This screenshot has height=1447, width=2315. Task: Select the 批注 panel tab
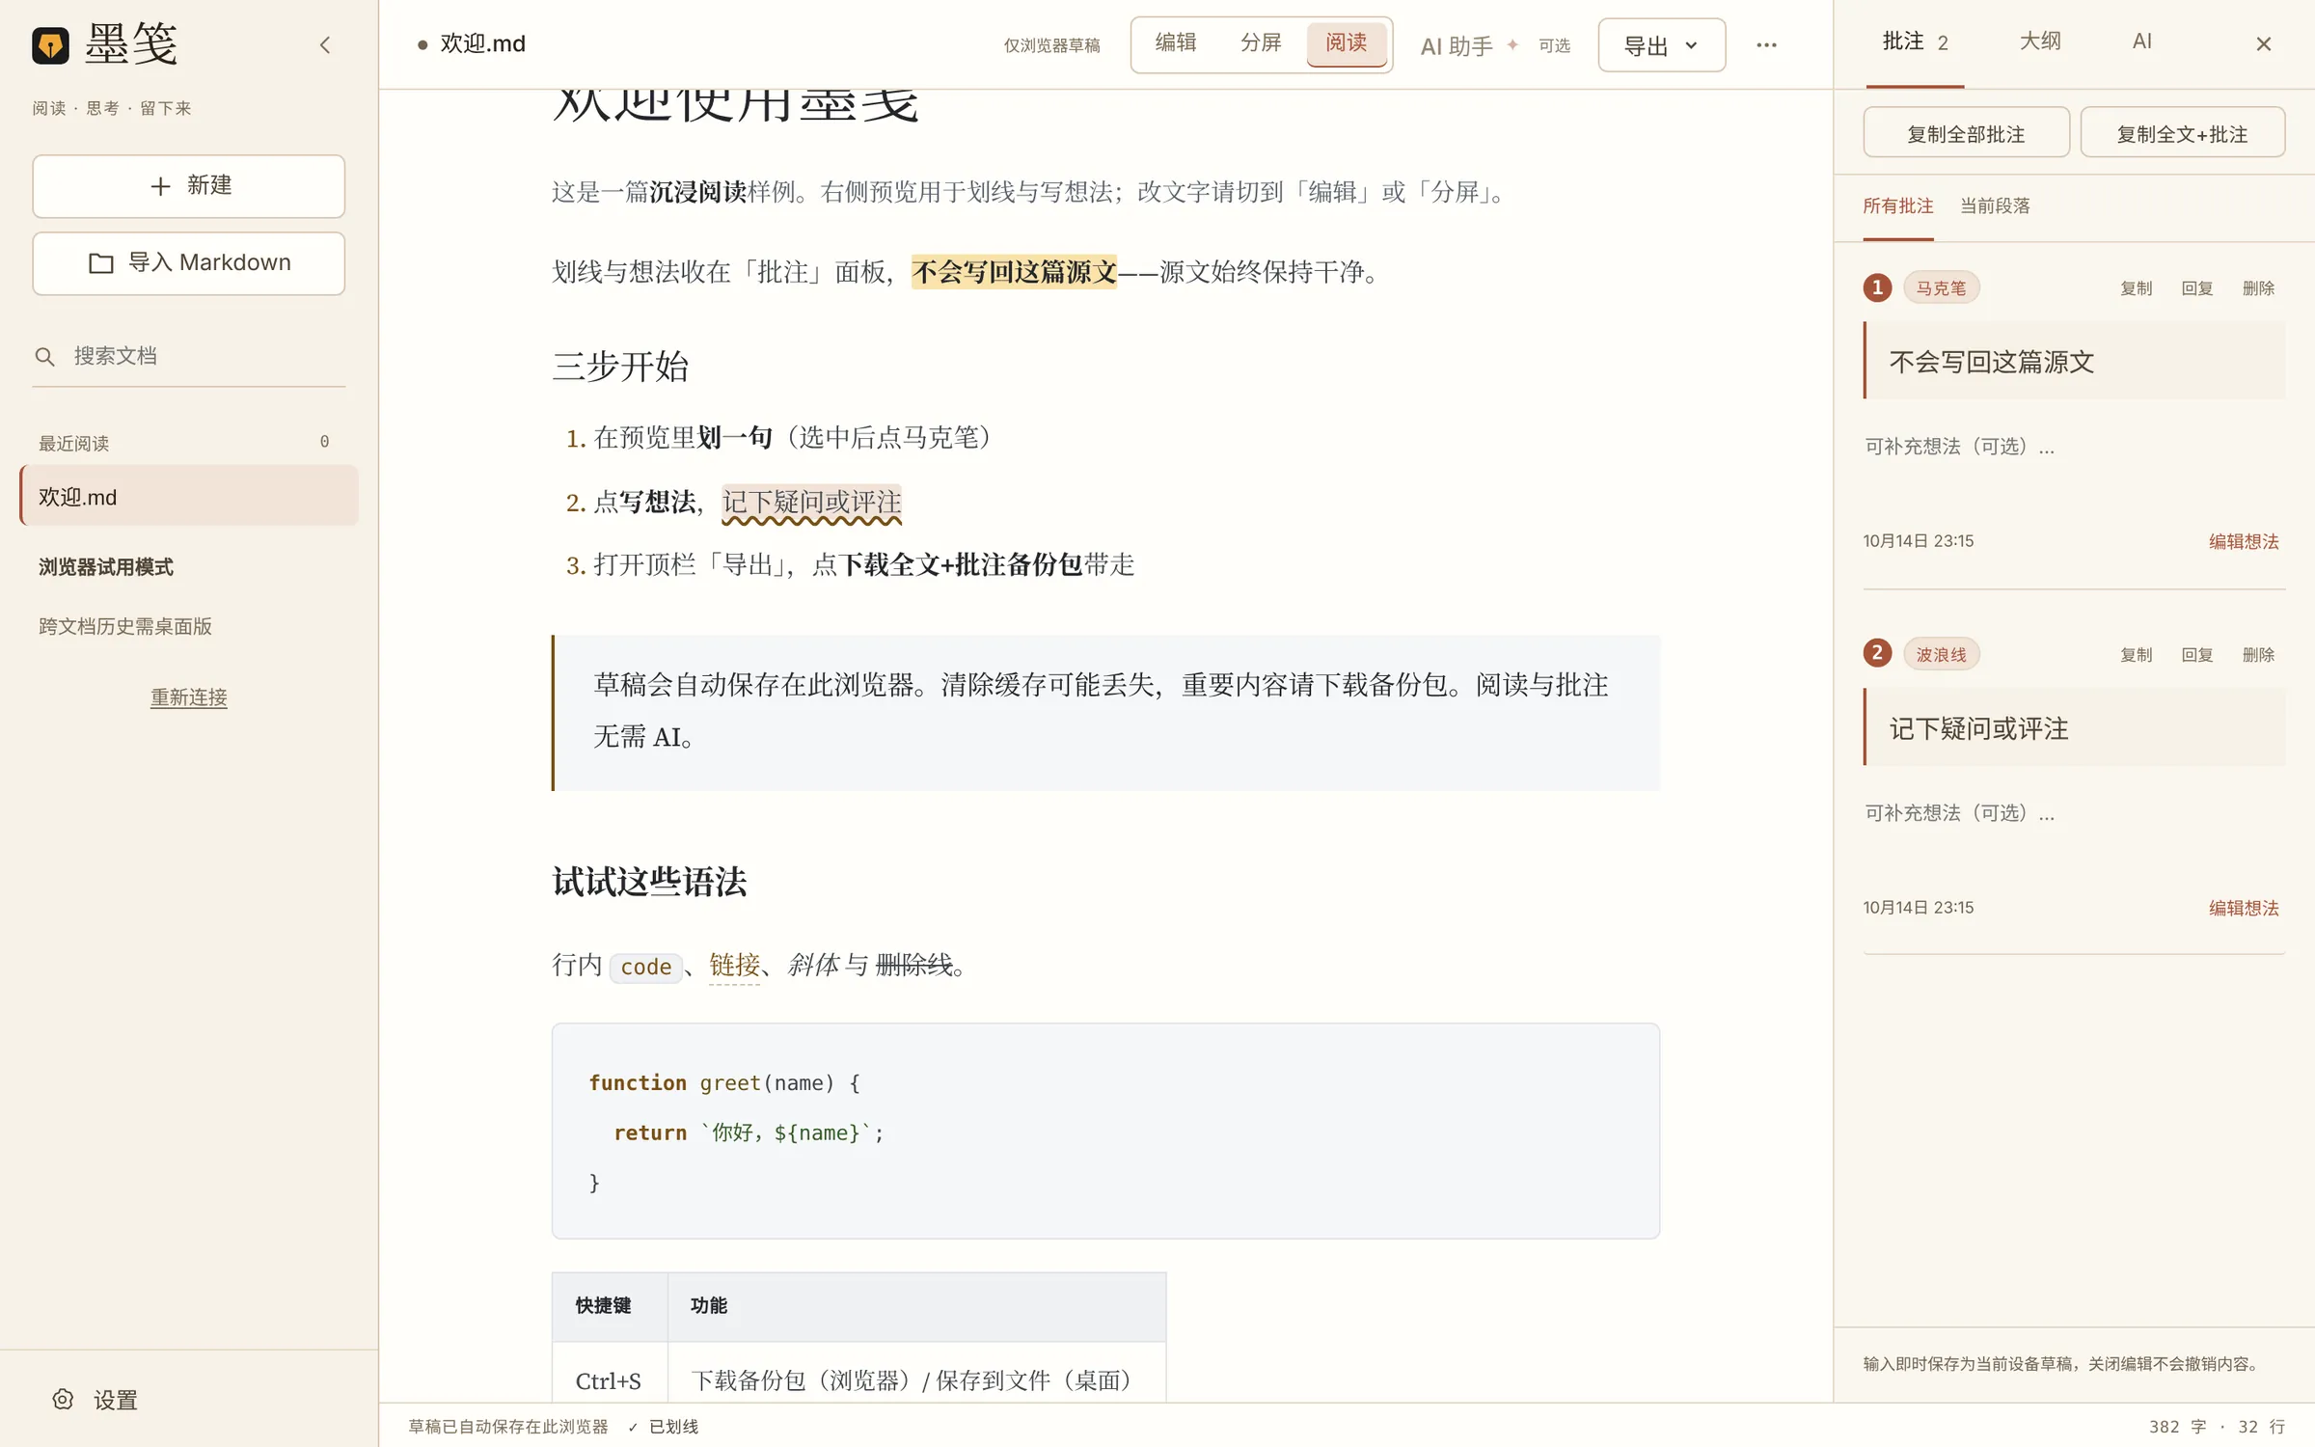coord(1915,42)
